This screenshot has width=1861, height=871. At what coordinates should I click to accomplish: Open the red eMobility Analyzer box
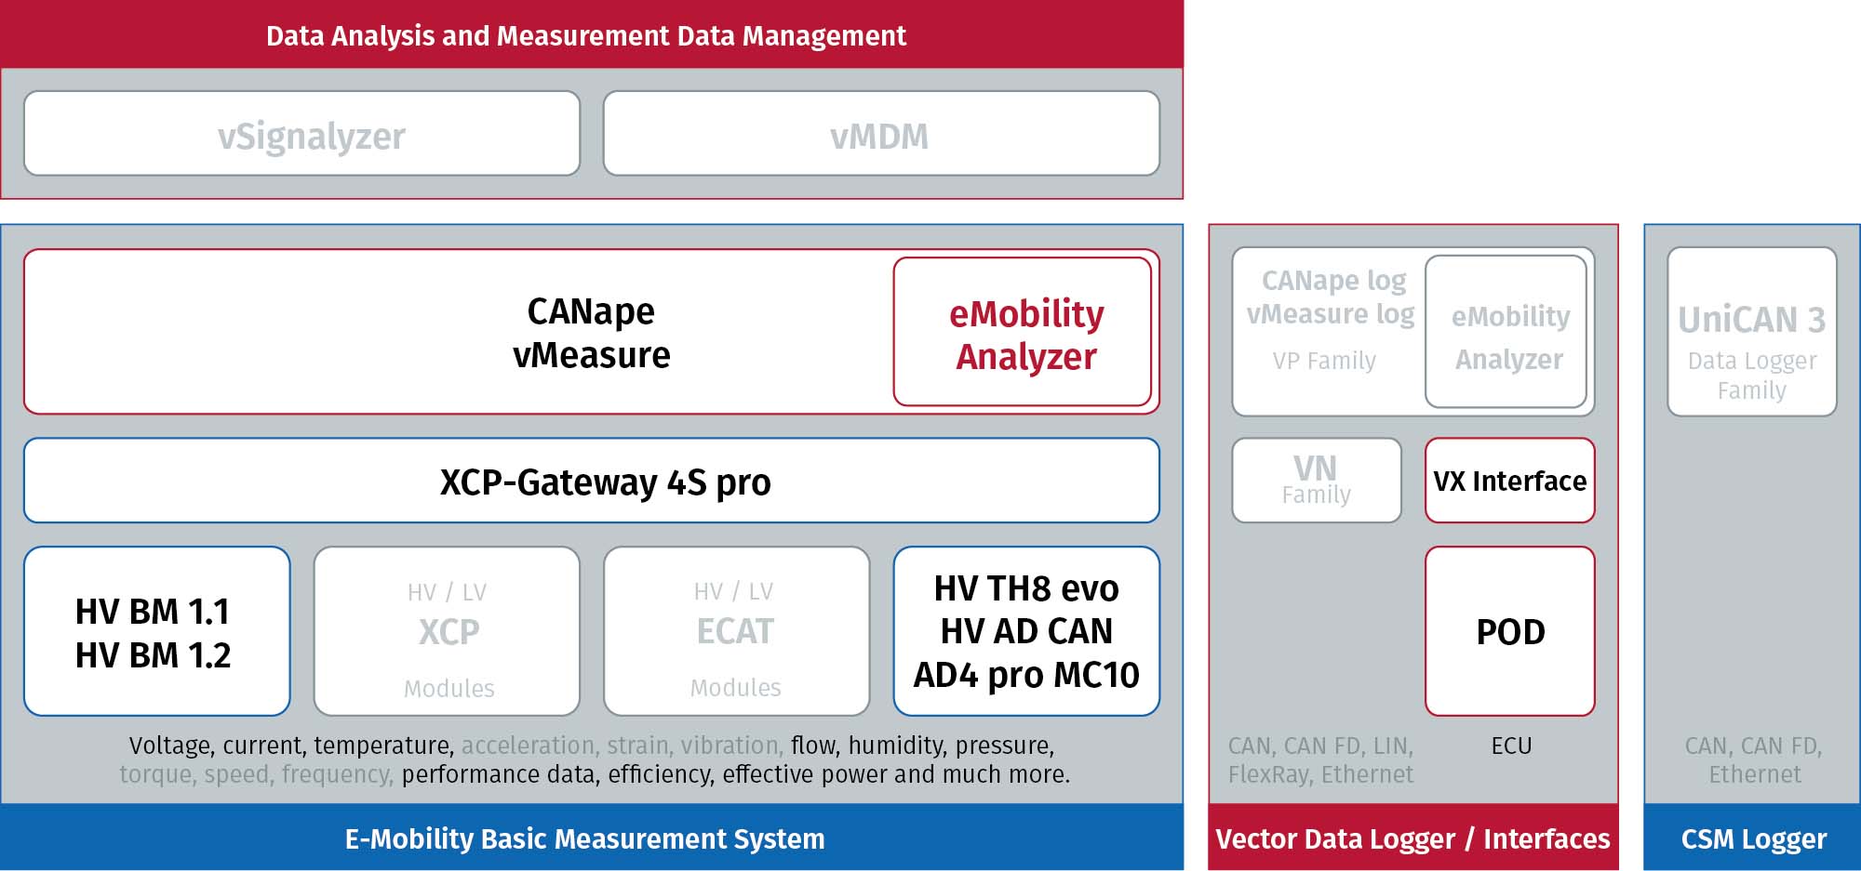(x=1023, y=332)
